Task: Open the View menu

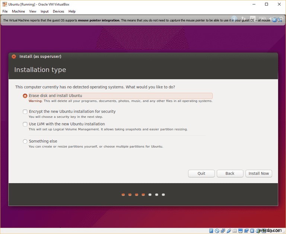Action: [33, 11]
